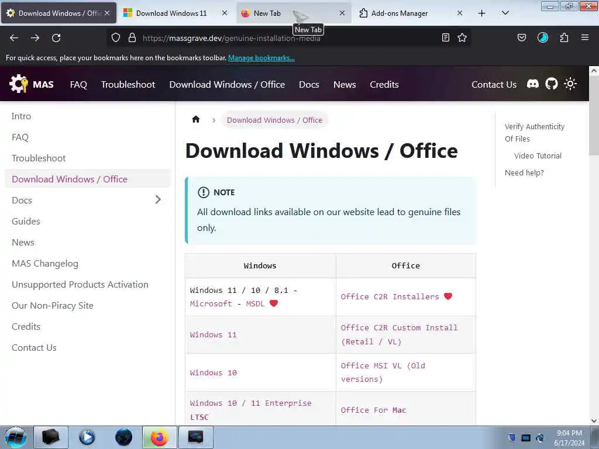Open the Office C2R Installers link

pos(390,296)
